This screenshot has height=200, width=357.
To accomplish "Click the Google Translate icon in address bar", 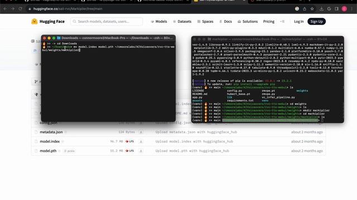I will [x=297, y=9].
